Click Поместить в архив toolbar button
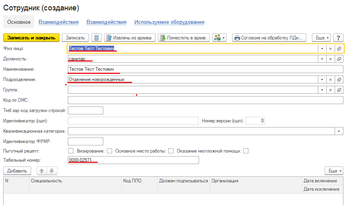 (183, 38)
